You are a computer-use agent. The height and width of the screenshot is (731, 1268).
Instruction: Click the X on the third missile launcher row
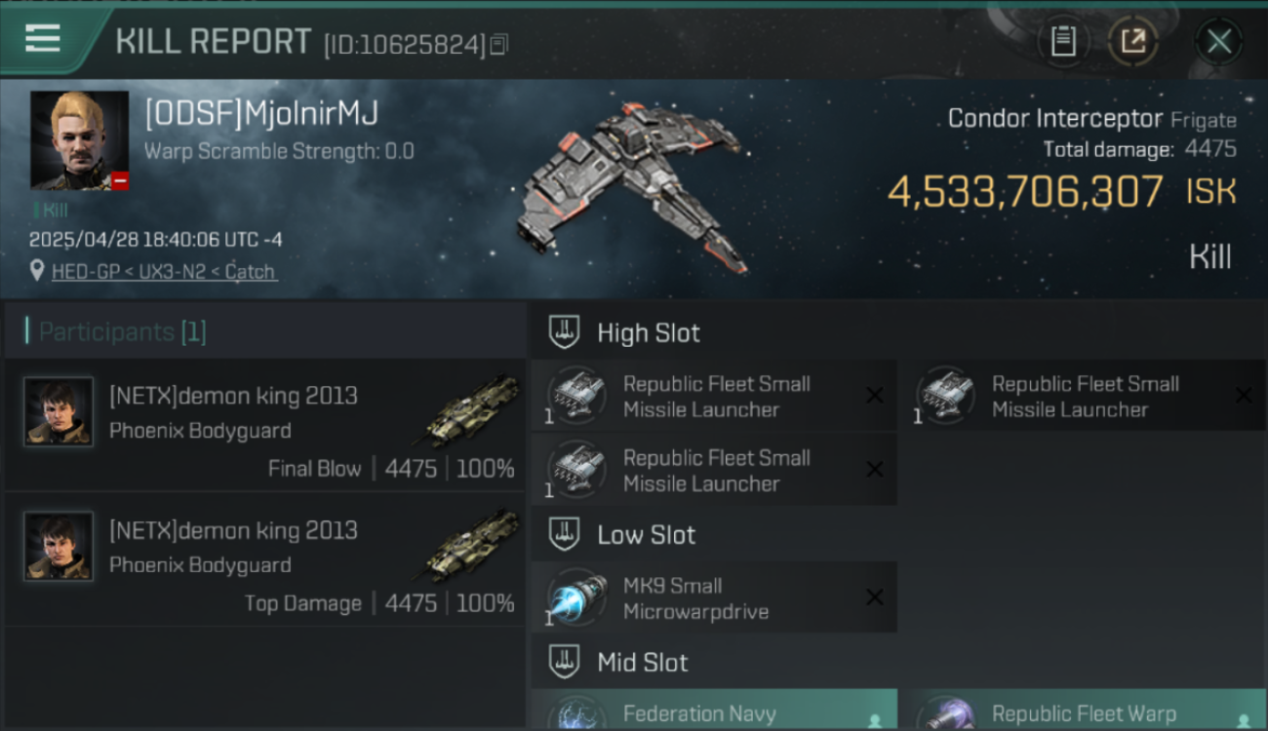(875, 470)
